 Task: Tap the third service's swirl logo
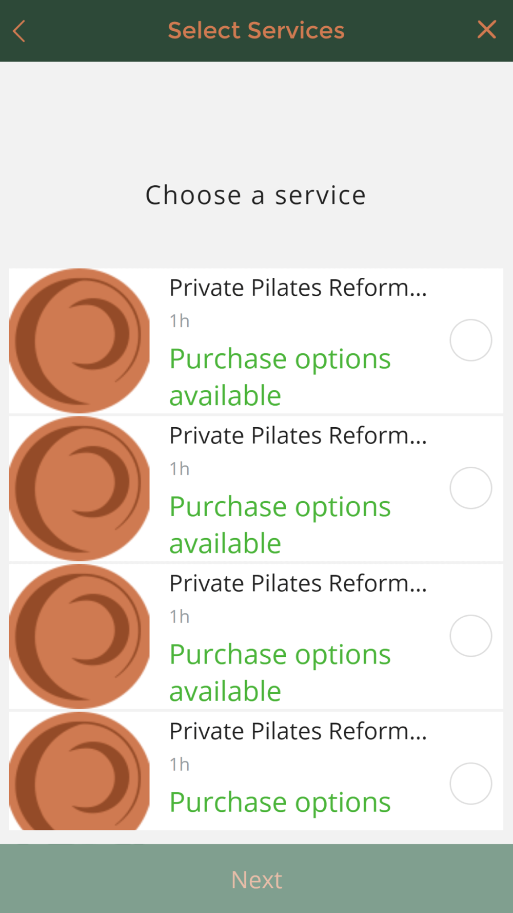click(x=80, y=636)
